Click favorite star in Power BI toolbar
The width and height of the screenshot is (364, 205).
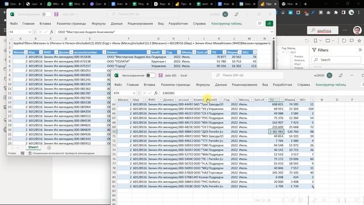(359, 40)
